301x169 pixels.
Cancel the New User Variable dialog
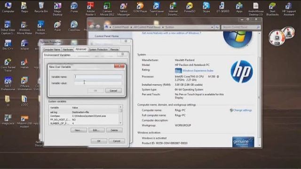(113, 91)
